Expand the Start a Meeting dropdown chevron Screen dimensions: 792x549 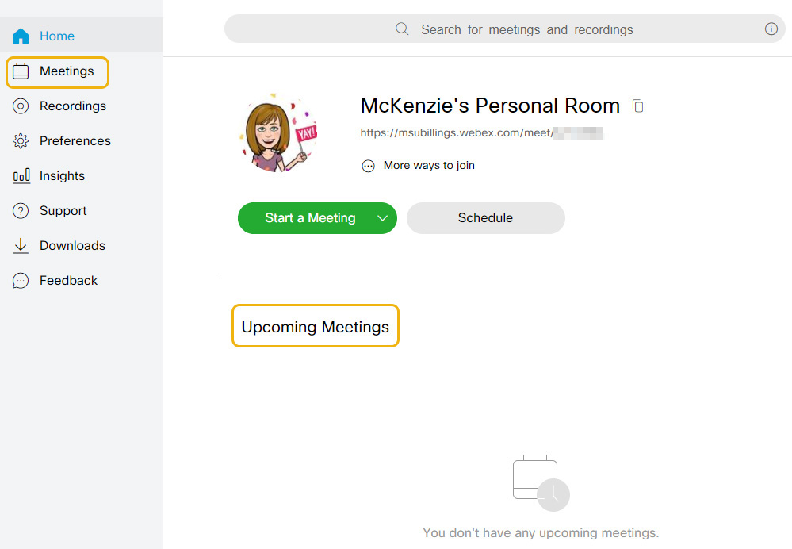pyautogui.click(x=383, y=218)
